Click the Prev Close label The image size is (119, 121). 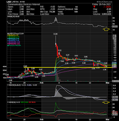click(x=13, y=14)
